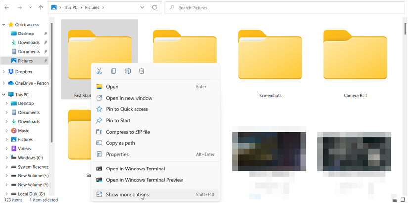408x203 pixels.
Task: Expand Music under This PC
Action: point(7,131)
